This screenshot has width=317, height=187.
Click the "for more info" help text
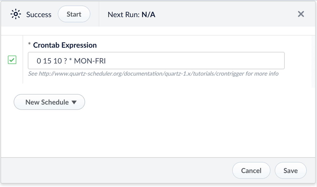click(x=262, y=74)
